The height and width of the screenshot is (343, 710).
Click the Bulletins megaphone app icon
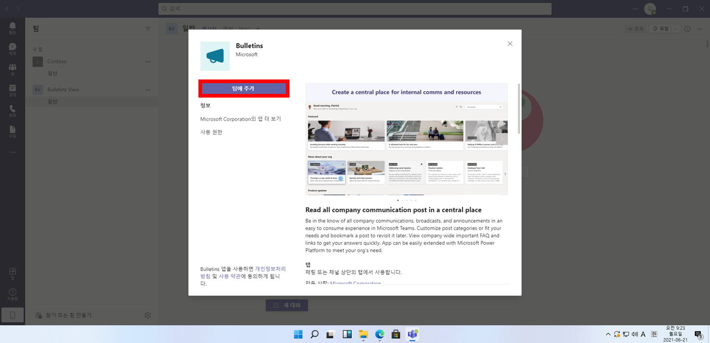tap(215, 56)
